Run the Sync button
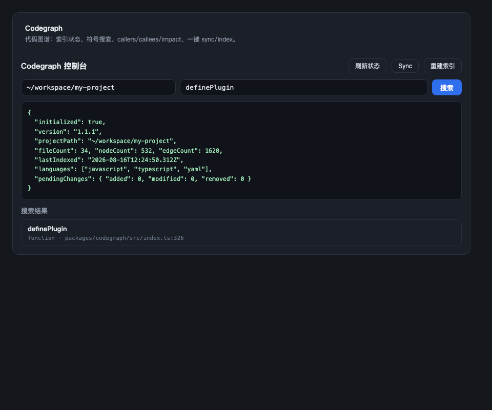The width and height of the screenshot is (492, 410). click(405, 66)
